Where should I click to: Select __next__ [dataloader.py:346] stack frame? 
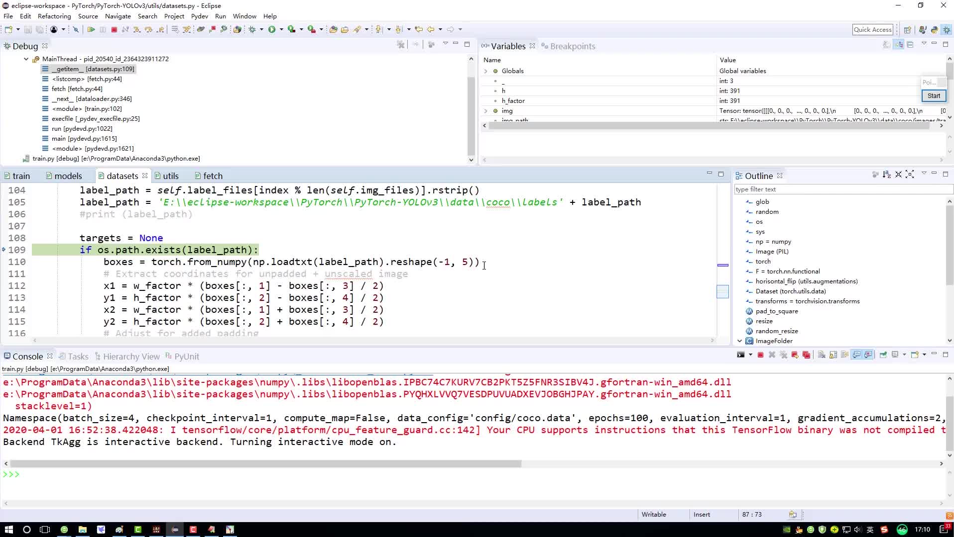point(87,99)
